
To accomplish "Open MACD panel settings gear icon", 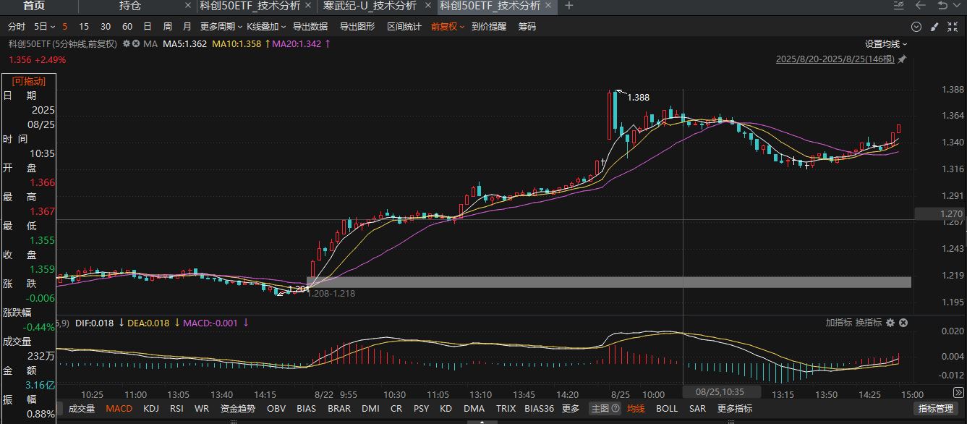I will pos(890,323).
